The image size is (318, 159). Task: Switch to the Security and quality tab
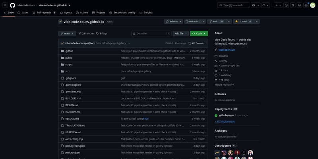click(122, 13)
